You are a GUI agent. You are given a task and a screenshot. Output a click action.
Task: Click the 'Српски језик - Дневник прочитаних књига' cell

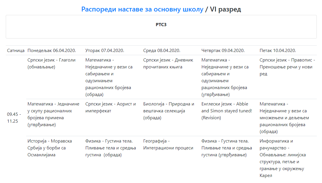click(168, 63)
